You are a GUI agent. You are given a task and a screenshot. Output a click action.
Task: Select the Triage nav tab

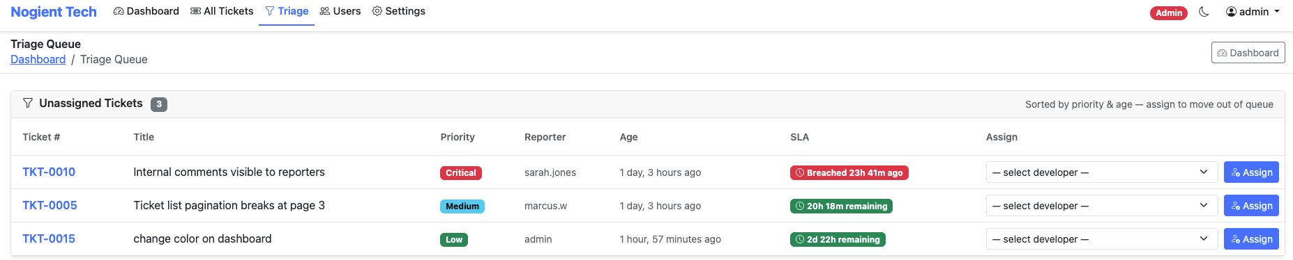point(287,11)
